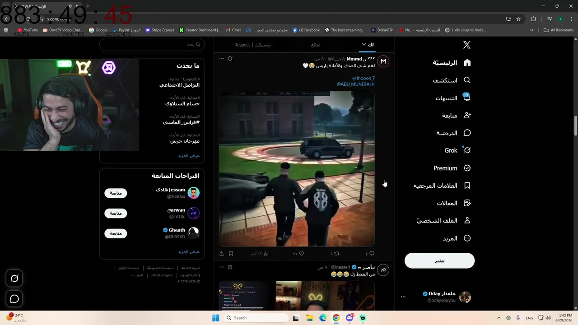Click the Grok icon on Mmmd's post
Image resolution: width=578 pixels, height=325 pixels.
pyautogui.click(x=230, y=59)
